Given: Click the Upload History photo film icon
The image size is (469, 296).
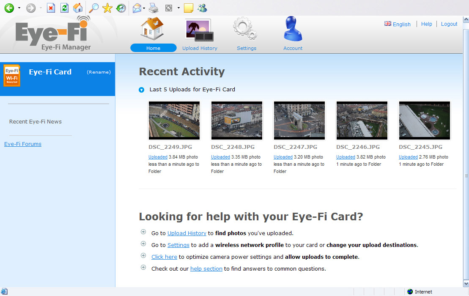Looking at the screenshot, I should (x=199, y=30).
